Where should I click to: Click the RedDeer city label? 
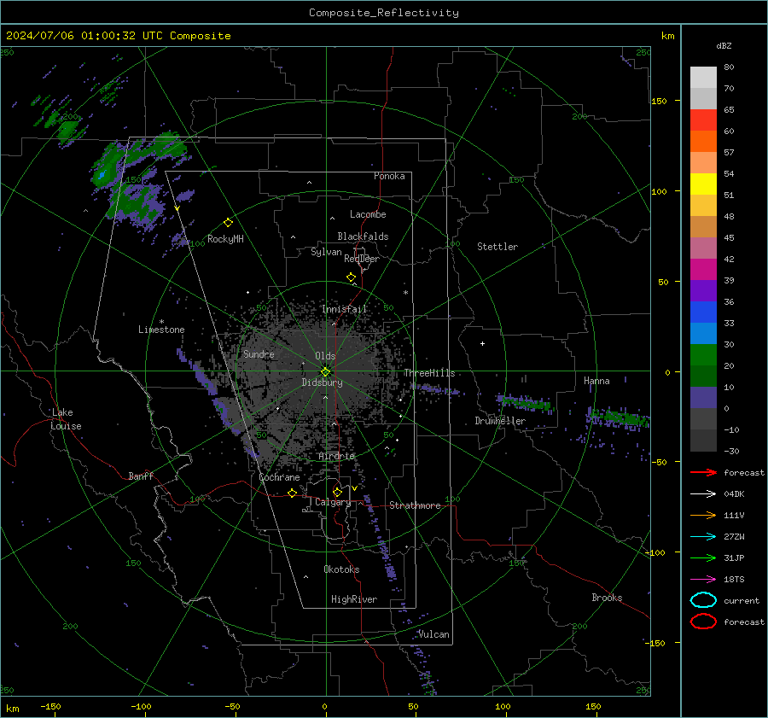362,259
